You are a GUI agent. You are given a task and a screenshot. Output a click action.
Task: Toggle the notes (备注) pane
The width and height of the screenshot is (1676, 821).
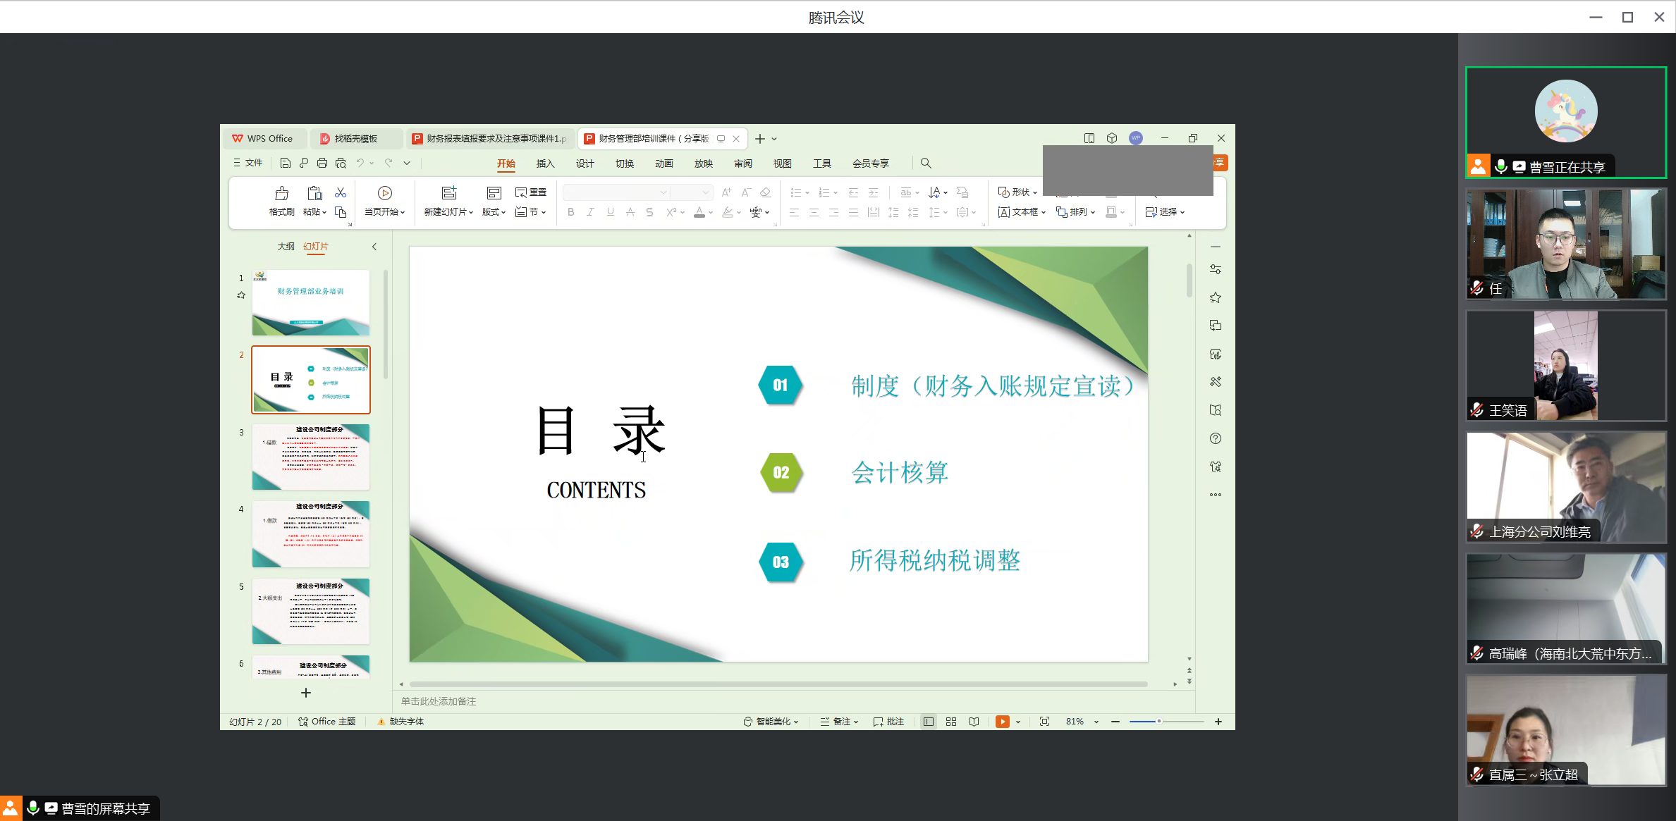[839, 722]
